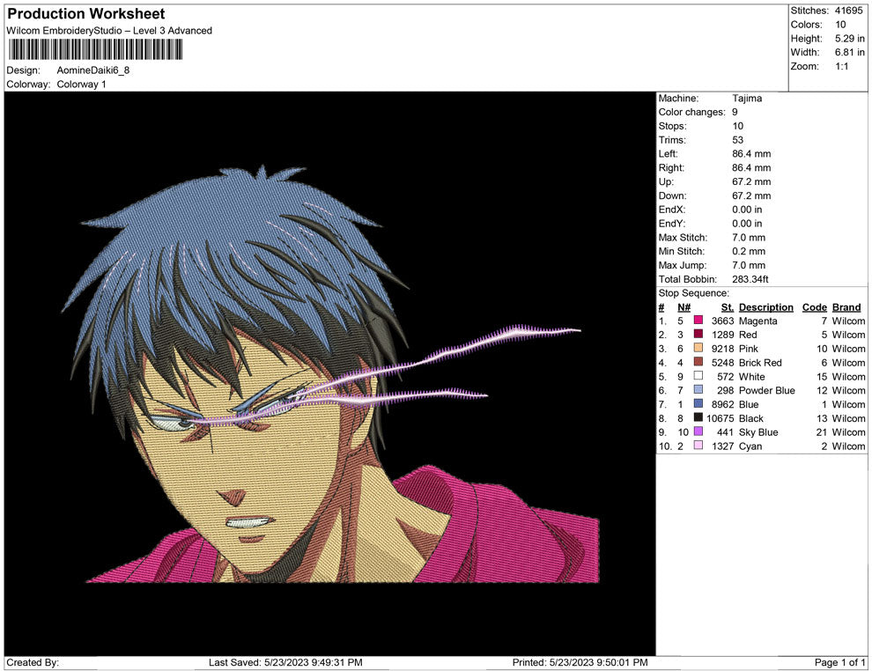Click the Red color swatch

[698, 334]
